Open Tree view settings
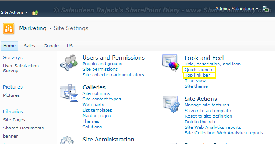Viewport: 275px width, 144px height. [195, 81]
